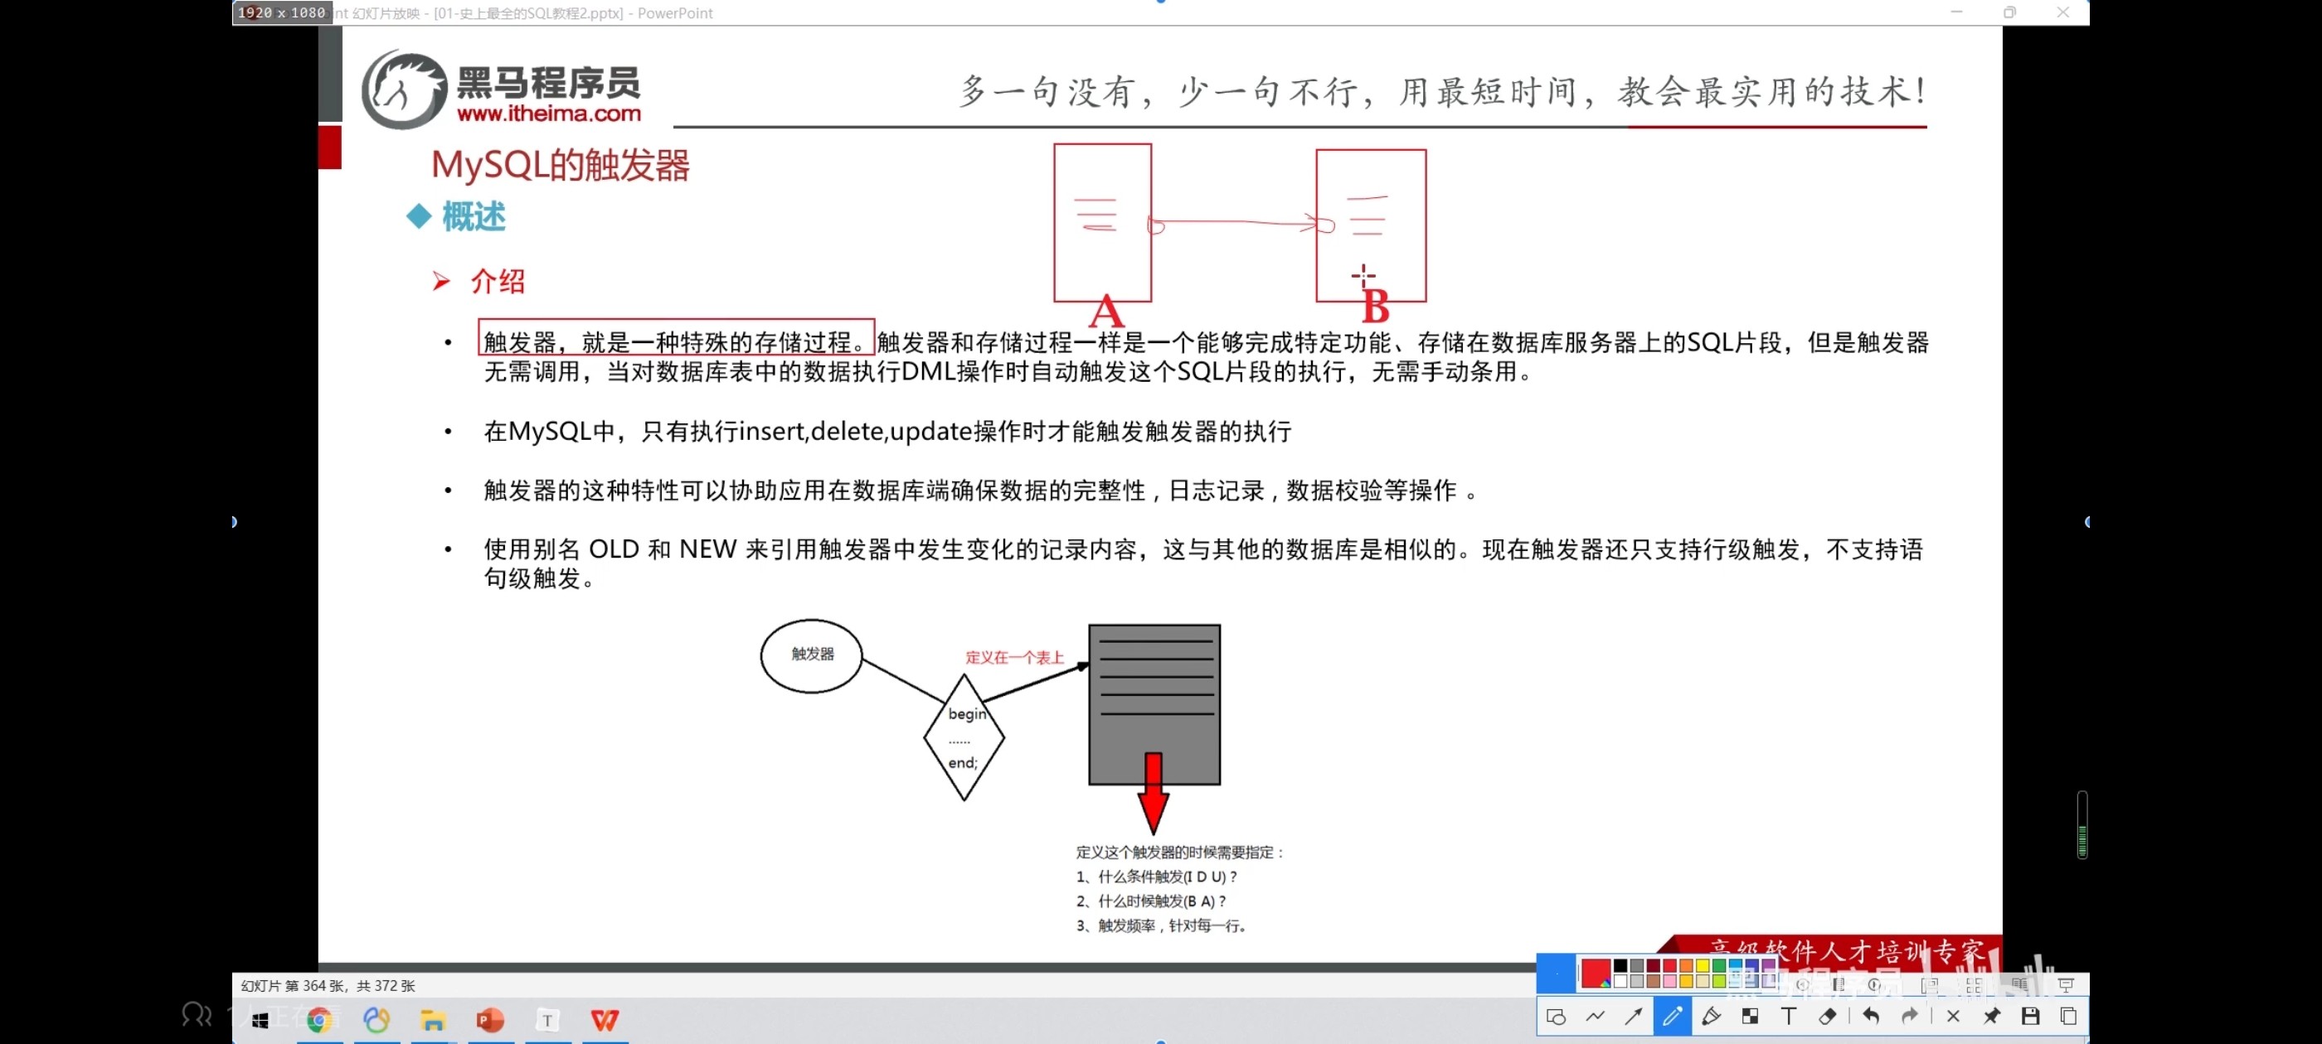Copy the screenshot to clipboard

point(2069,1017)
